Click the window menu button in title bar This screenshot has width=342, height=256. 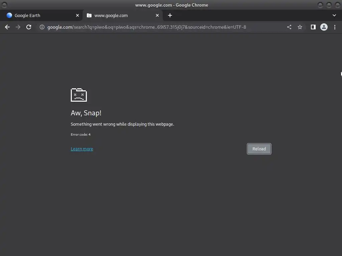click(4, 5)
